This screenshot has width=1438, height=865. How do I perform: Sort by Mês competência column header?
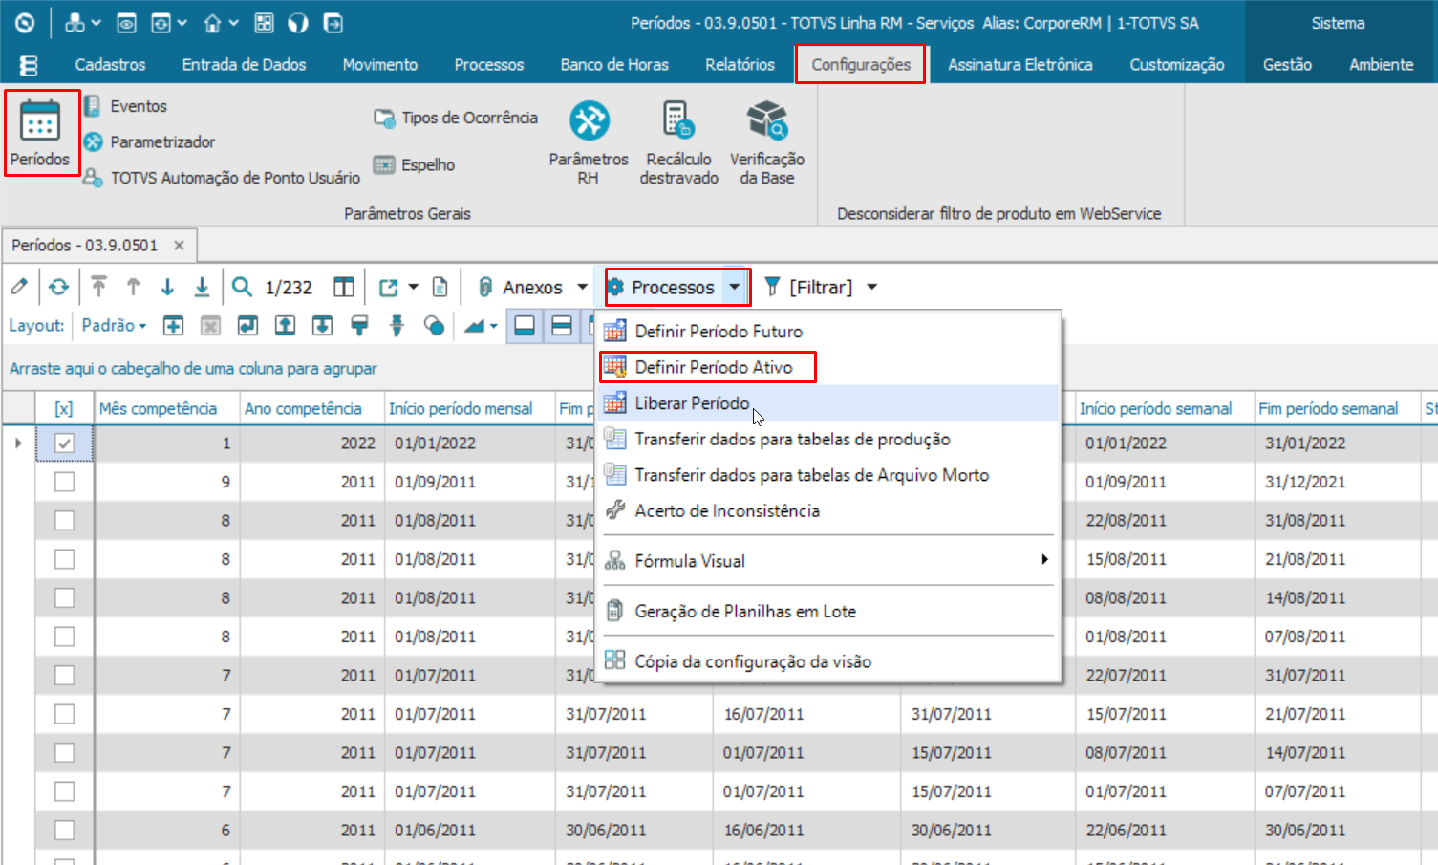tap(167, 408)
